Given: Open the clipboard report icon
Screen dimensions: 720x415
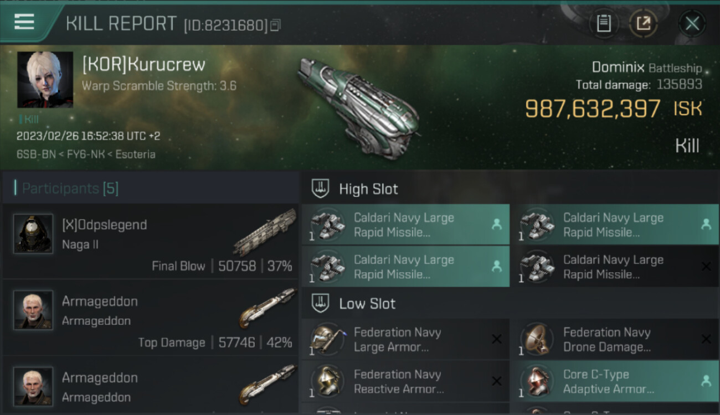Looking at the screenshot, I should pyautogui.click(x=604, y=23).
